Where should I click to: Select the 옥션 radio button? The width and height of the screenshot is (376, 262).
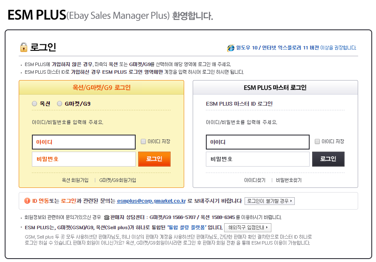click(34, 104)
